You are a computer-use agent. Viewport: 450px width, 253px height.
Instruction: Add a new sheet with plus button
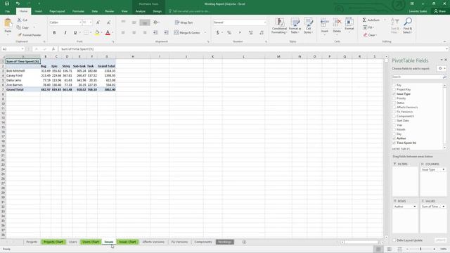click(244, 242)
